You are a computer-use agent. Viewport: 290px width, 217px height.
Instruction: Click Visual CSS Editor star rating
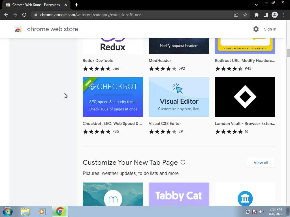[163, 132]
